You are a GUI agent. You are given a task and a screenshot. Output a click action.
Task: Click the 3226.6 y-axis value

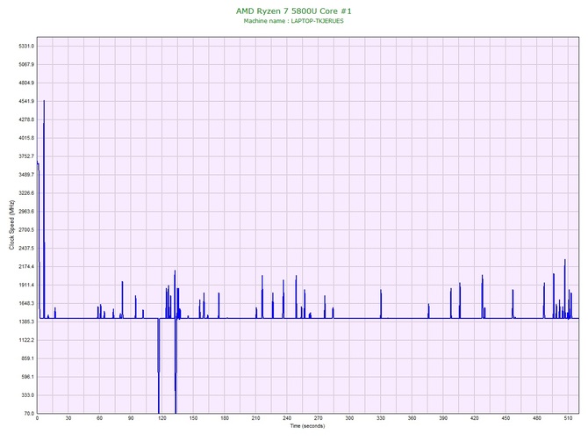(26, 193)
